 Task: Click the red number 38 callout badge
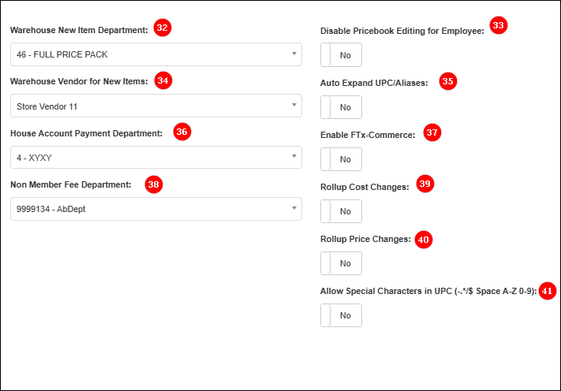point(153,184)
